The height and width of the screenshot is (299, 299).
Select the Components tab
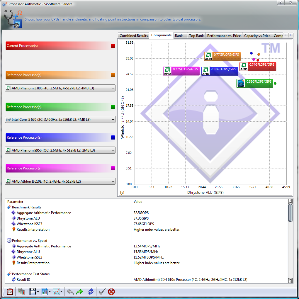161,35
